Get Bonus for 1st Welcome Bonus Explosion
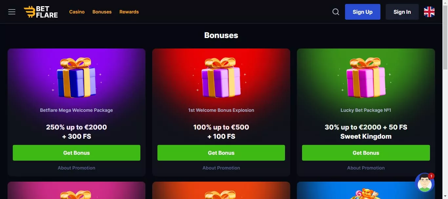 221,153
